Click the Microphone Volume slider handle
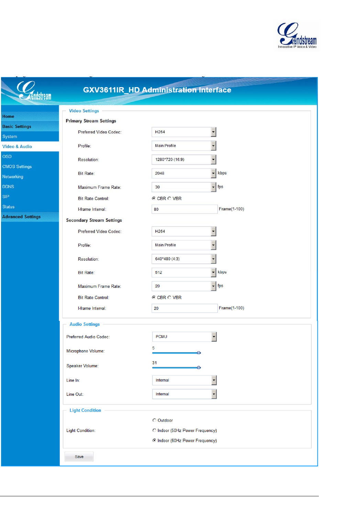This screenshot has height=530, width=346. pos(199,353)
